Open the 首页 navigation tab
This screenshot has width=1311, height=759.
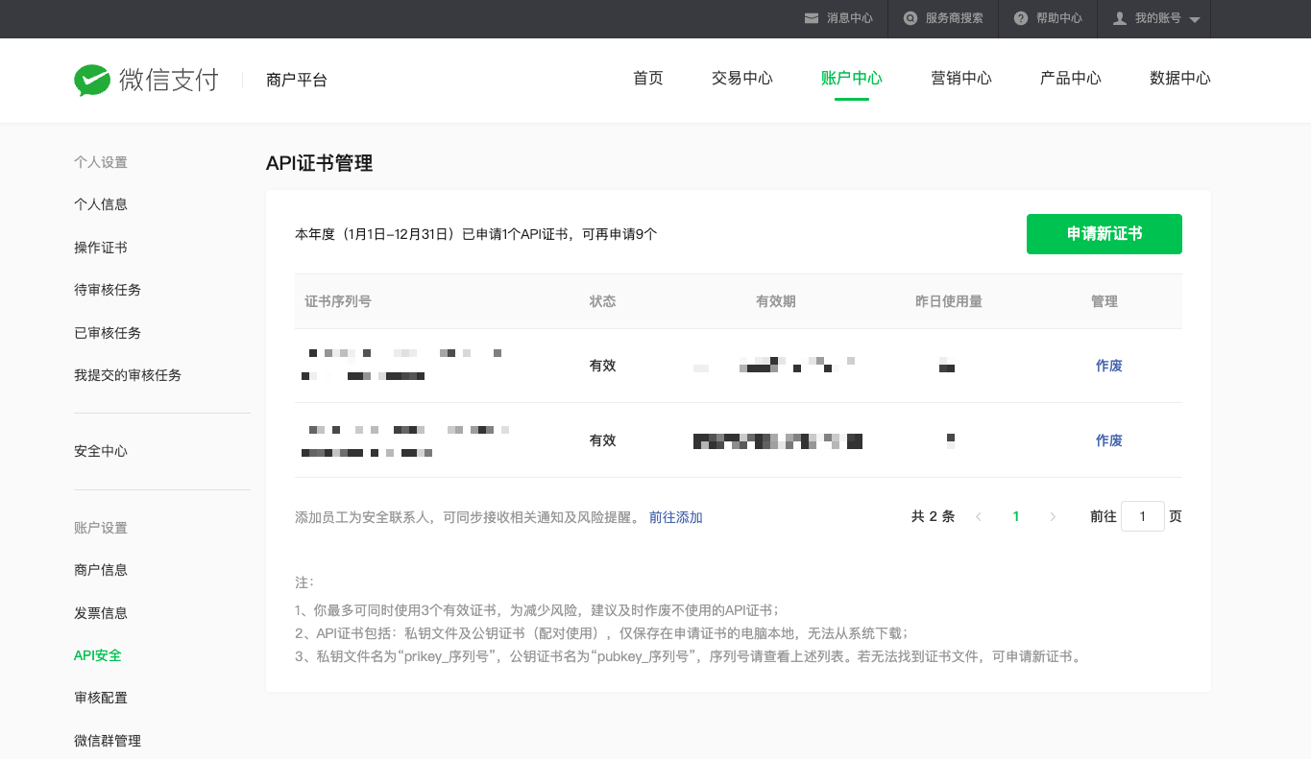tap(648, 79)
